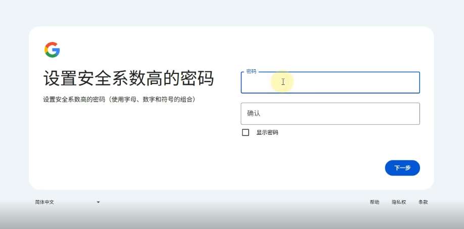464x229 pixels.
Task: Tick the 显示密码 checkbox box
Action: pyautogui.click(x=246, y=132)
